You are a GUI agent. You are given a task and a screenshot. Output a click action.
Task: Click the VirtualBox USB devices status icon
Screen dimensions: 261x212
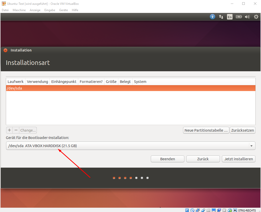(203, 210)
